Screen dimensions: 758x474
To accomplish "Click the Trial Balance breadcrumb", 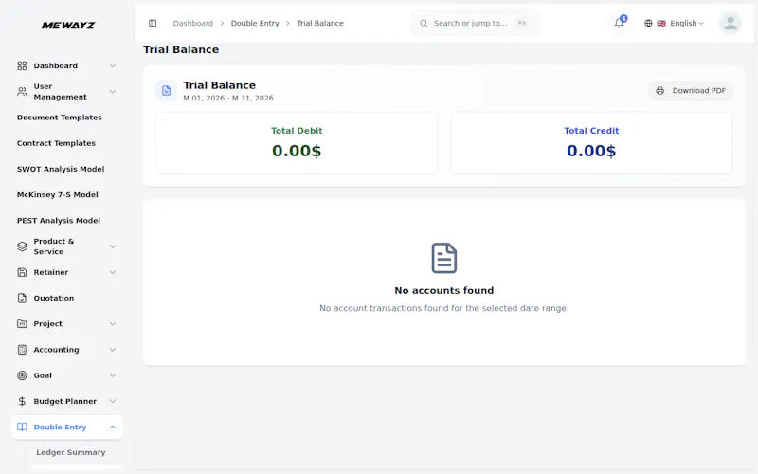I will pyautogui.click(x=320, y=23).
